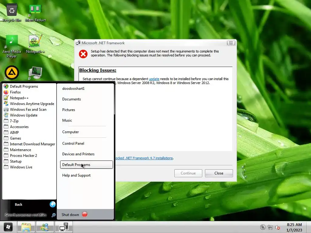Open Windows Live Messenger taskbar icon

point(45,227)
